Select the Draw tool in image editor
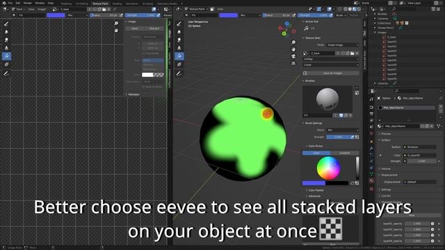This screenshot has width=445, height=250. click(x=6, y=24)
